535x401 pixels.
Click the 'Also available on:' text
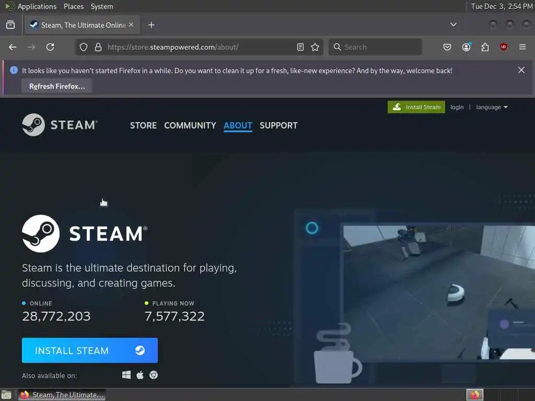tap(50, 375)
